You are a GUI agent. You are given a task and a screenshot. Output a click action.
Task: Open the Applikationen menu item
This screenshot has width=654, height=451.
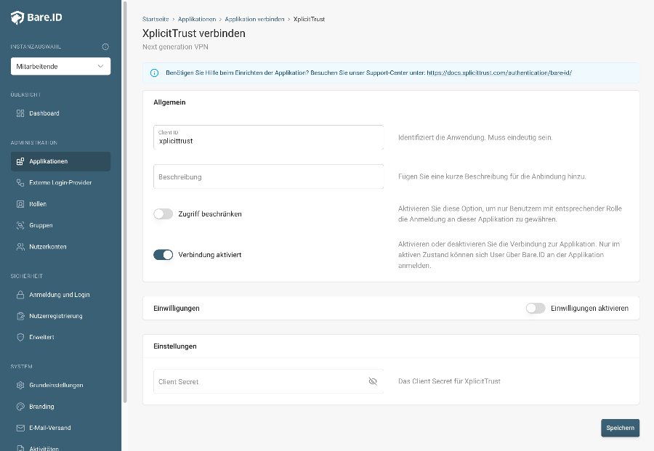[60, 161]
